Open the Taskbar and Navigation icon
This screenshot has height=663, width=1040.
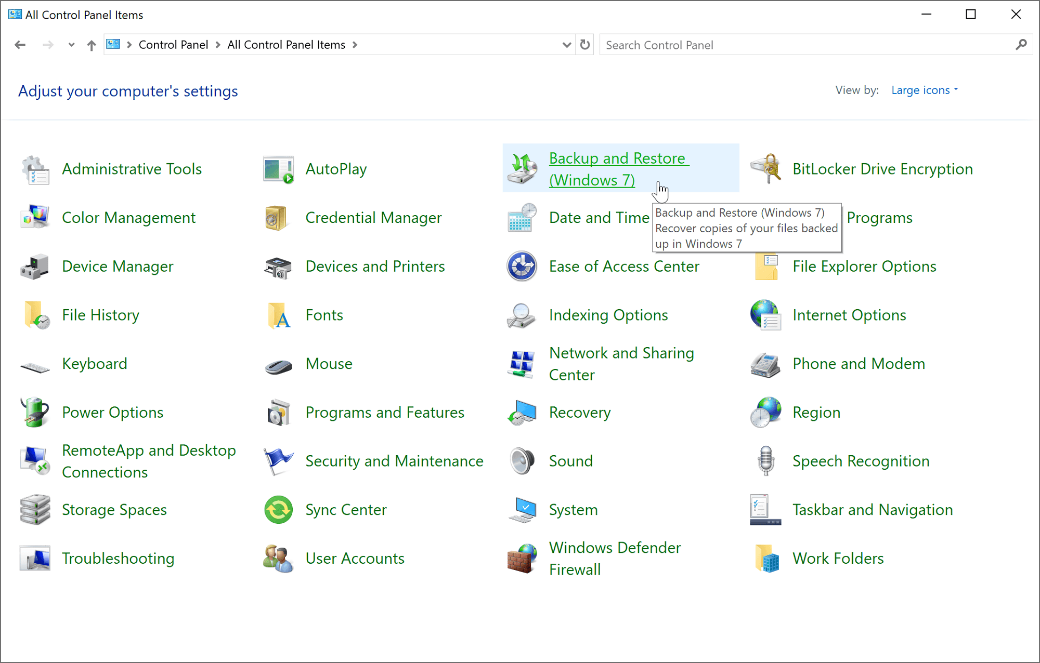[765, 510]
